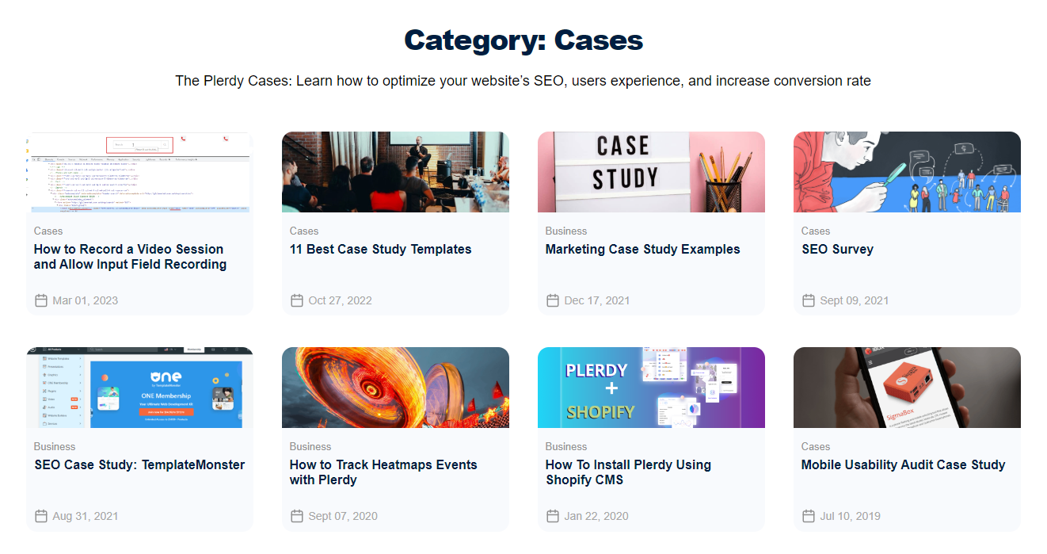
Task: Open 'Marketing Case Study Examples' article title
Action: click(x=642, y=249)
